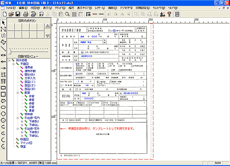Click the up triangle button in shape panel
Image resolution: width=230 pixels, height=166 pixels.
point(48,26)
